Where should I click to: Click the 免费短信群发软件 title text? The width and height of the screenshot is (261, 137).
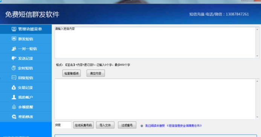point(32,14)
